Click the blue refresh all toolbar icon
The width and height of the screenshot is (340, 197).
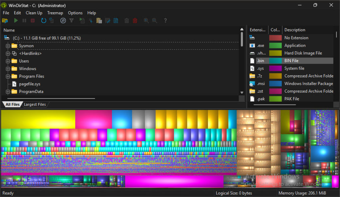tap(43, 21)
